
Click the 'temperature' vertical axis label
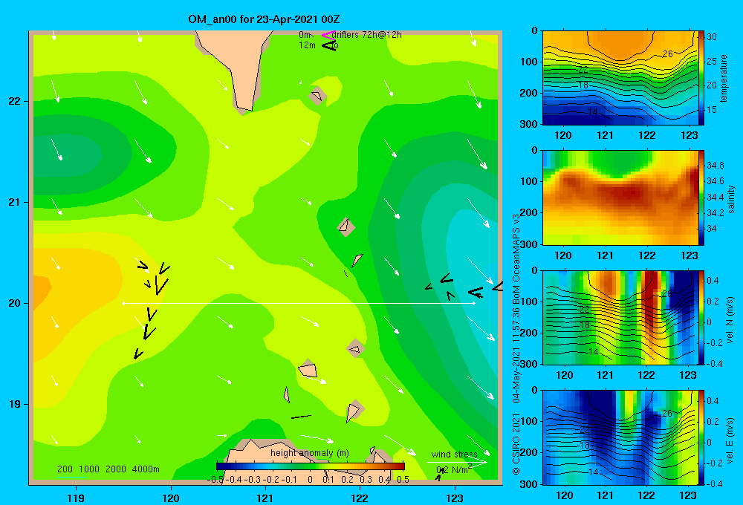pos(724,79)
